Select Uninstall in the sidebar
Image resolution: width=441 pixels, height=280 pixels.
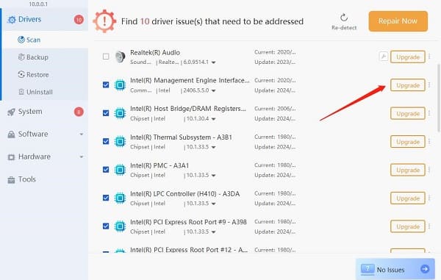tap(45, 92)
